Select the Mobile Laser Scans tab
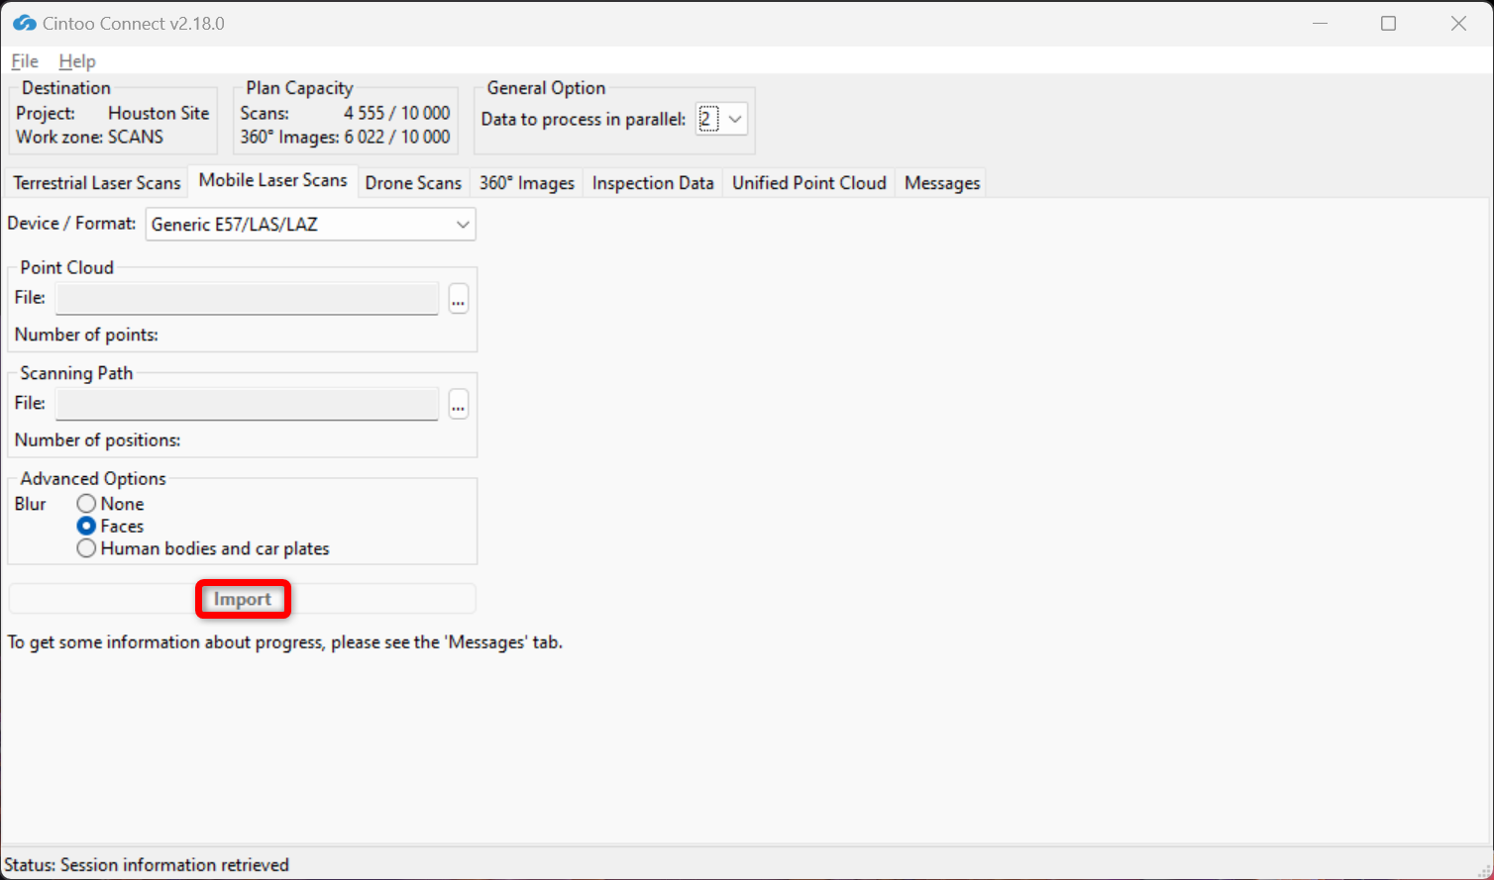 [273, 180]
